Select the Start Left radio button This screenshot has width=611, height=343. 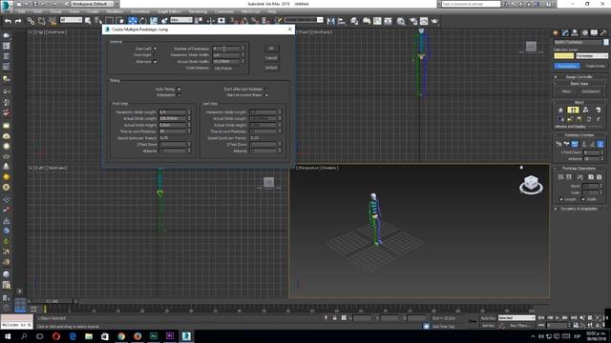click(155, 49)
